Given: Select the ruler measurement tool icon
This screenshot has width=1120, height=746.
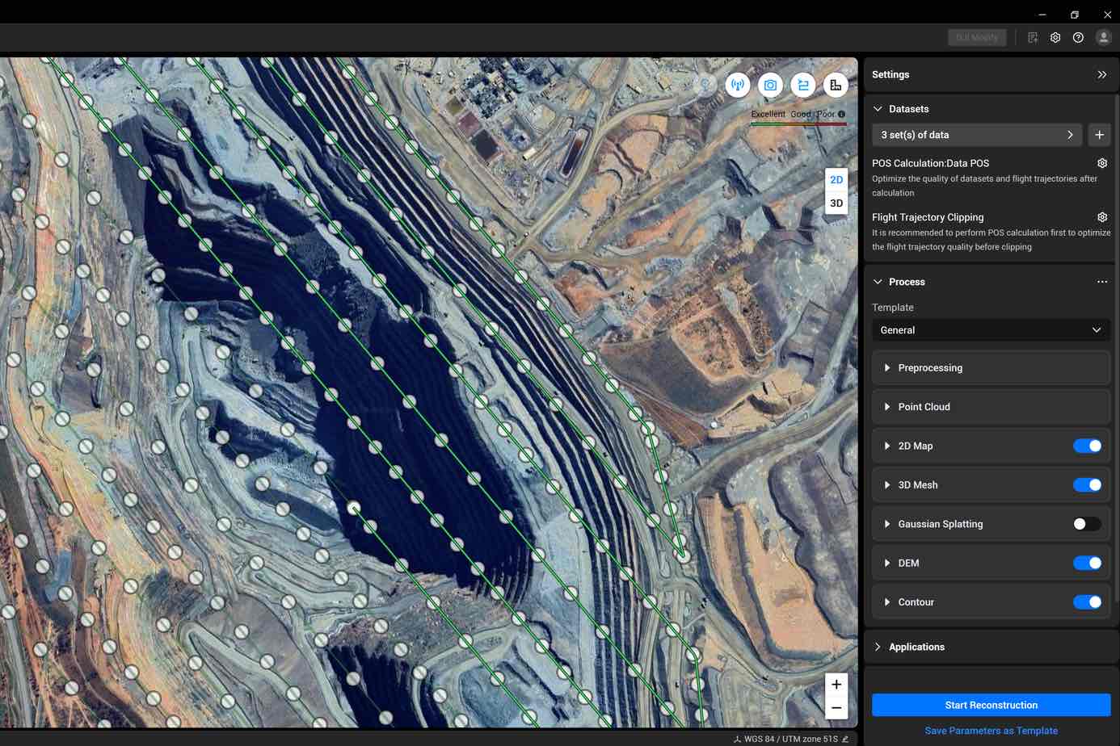Looking at the screenshot, I should pos(836,85).
